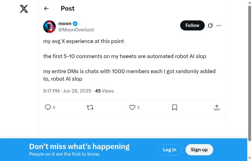Click the X logo in sidebar
Viewport: 252px width, 161px height.
[x=24, y=9]
